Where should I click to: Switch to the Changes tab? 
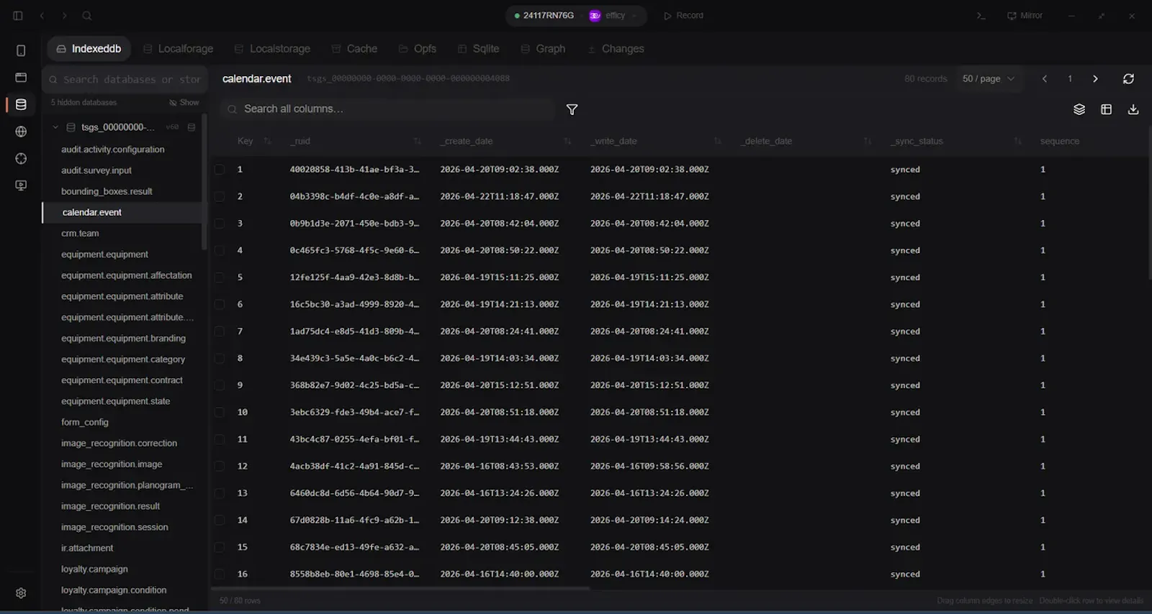coord(616,49)
